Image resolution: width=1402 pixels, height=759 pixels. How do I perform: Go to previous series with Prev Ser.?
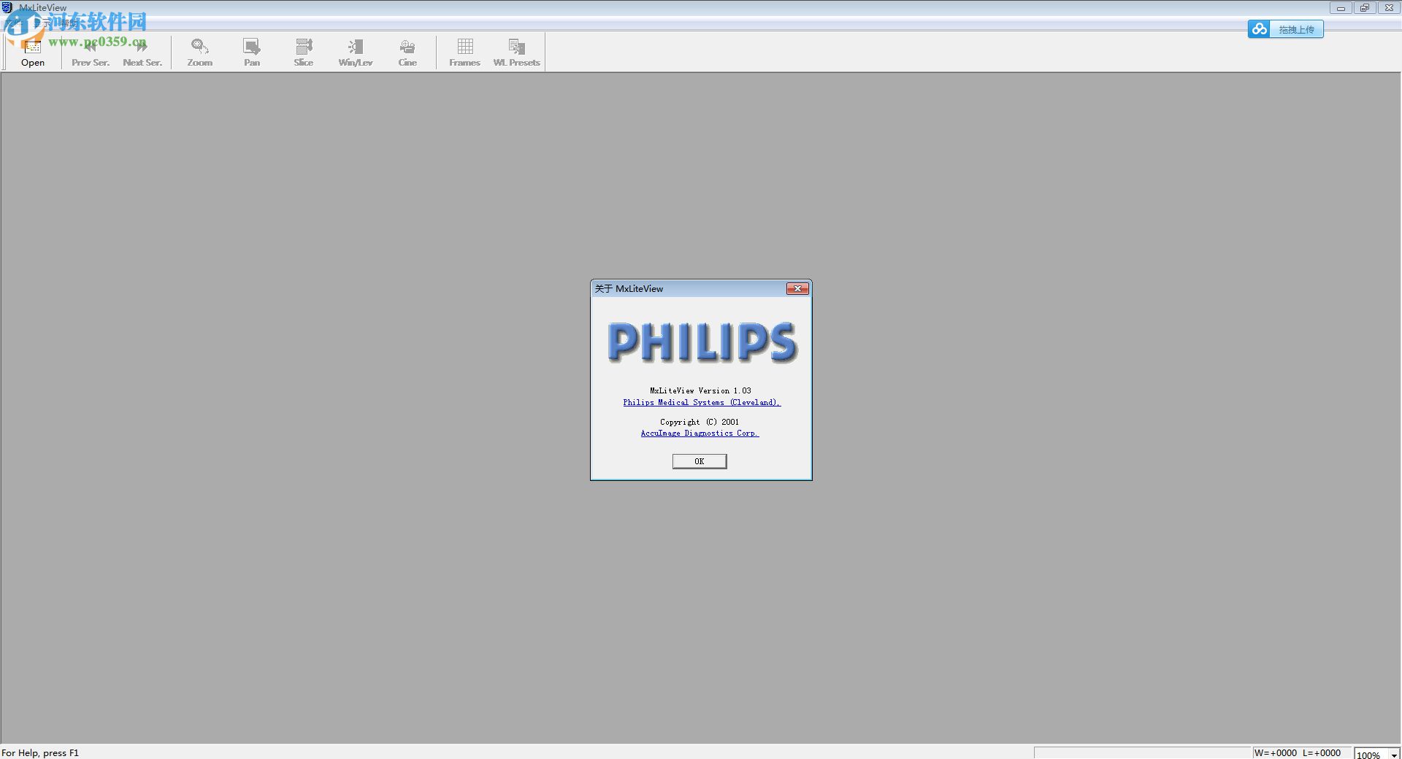[x=89, y=51]
